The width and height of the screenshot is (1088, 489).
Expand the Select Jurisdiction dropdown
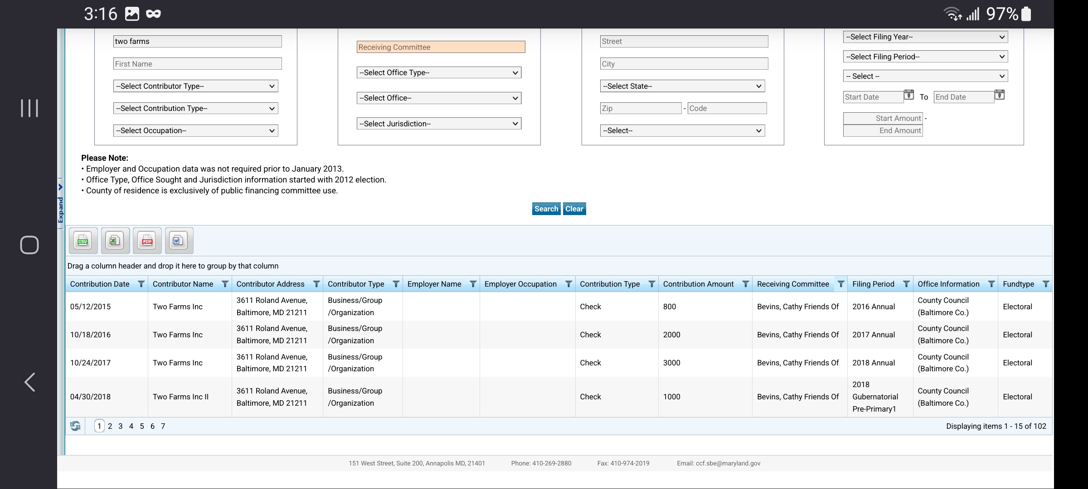tap(439, 124)
